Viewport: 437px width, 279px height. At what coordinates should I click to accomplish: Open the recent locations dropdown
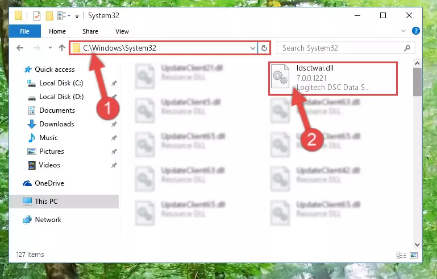coord(50,48)
